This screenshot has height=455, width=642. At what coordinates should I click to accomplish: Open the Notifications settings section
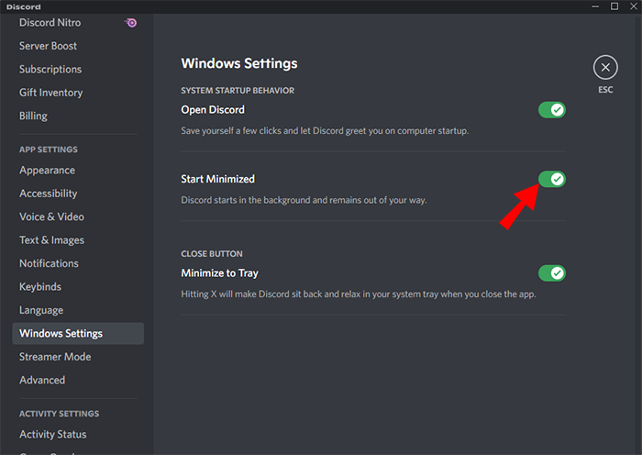click(x=49, y=263)
